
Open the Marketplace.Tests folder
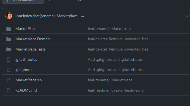pyautogui.click(x=30, y=49)
